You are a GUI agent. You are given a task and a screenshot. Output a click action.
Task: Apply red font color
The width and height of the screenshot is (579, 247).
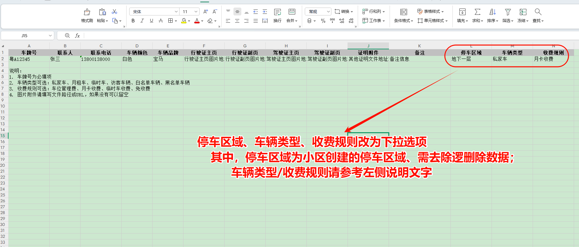click(x=197, y=21)
